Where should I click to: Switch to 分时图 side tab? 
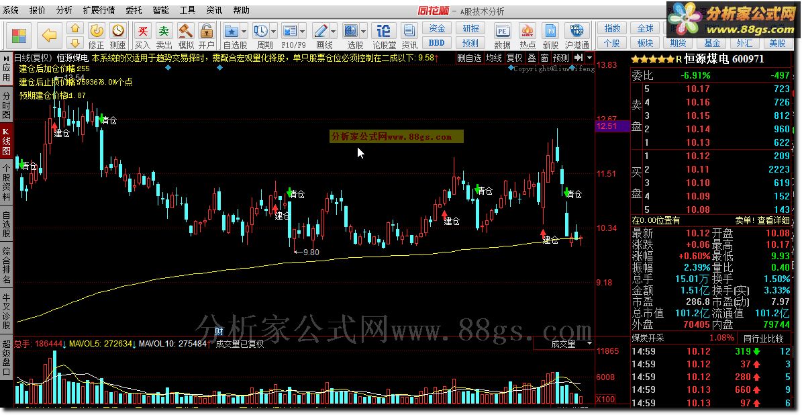point(6,105)
